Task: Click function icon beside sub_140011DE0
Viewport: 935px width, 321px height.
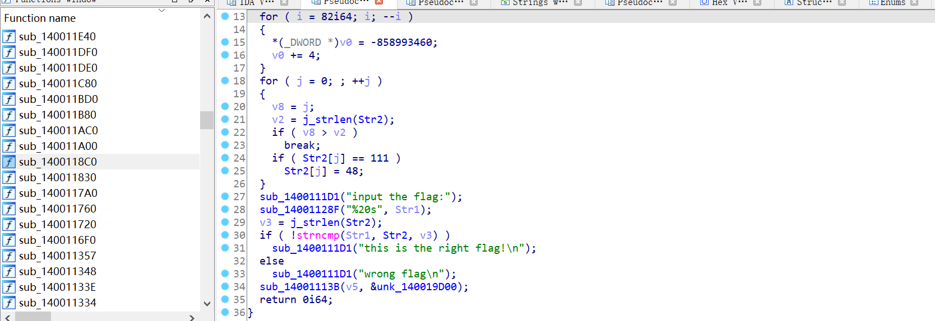Action: pyautogui.click(x=9, y=68)
